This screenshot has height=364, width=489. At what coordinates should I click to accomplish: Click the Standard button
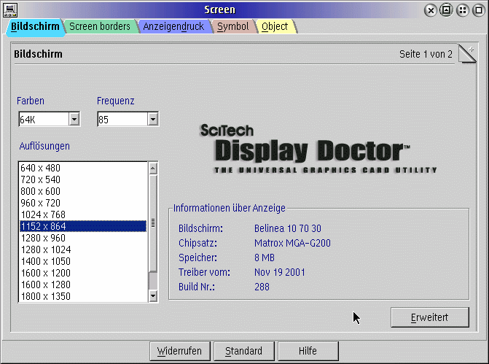244,351
